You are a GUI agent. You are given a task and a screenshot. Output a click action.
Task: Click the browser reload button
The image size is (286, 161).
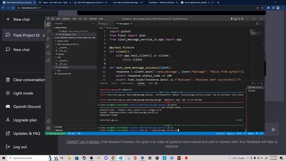click(x=13, y=8)
